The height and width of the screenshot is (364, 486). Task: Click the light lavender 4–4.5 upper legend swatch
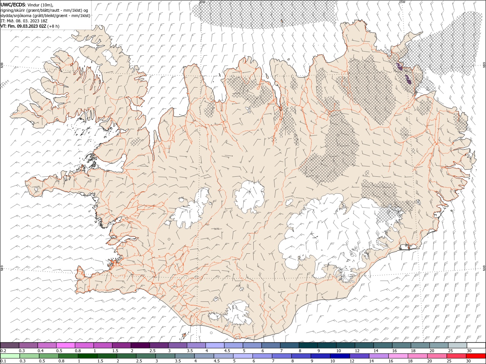(215, 345)
